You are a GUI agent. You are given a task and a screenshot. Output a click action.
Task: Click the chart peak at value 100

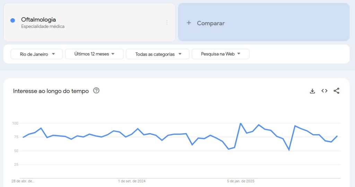tap(241, 123)
